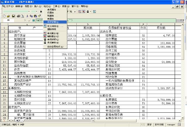Image resolution: width=187 pixels, height=127 pixels.
Task: Click the merge cells toolbar icon
Action: [x=80, y=12]
